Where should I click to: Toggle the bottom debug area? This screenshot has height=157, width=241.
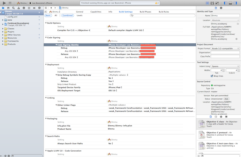(x=230, y=3)
